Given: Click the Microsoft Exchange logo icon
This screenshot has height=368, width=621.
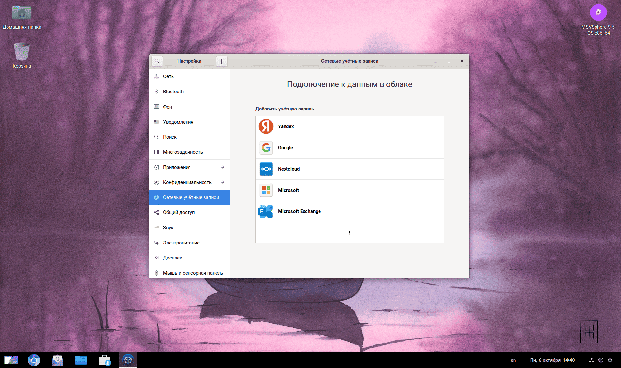Looking at the screenshot, I should click(266, 211).
